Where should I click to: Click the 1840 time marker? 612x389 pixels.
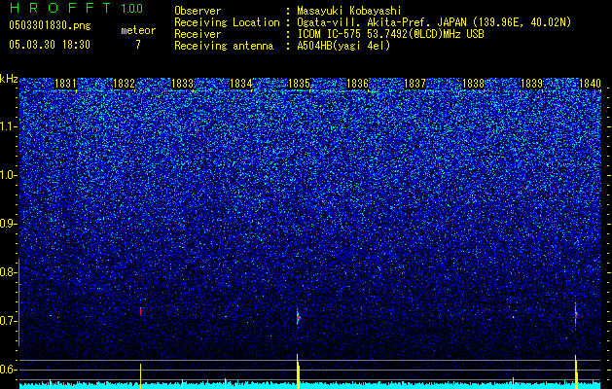click(x=590, y=84)
